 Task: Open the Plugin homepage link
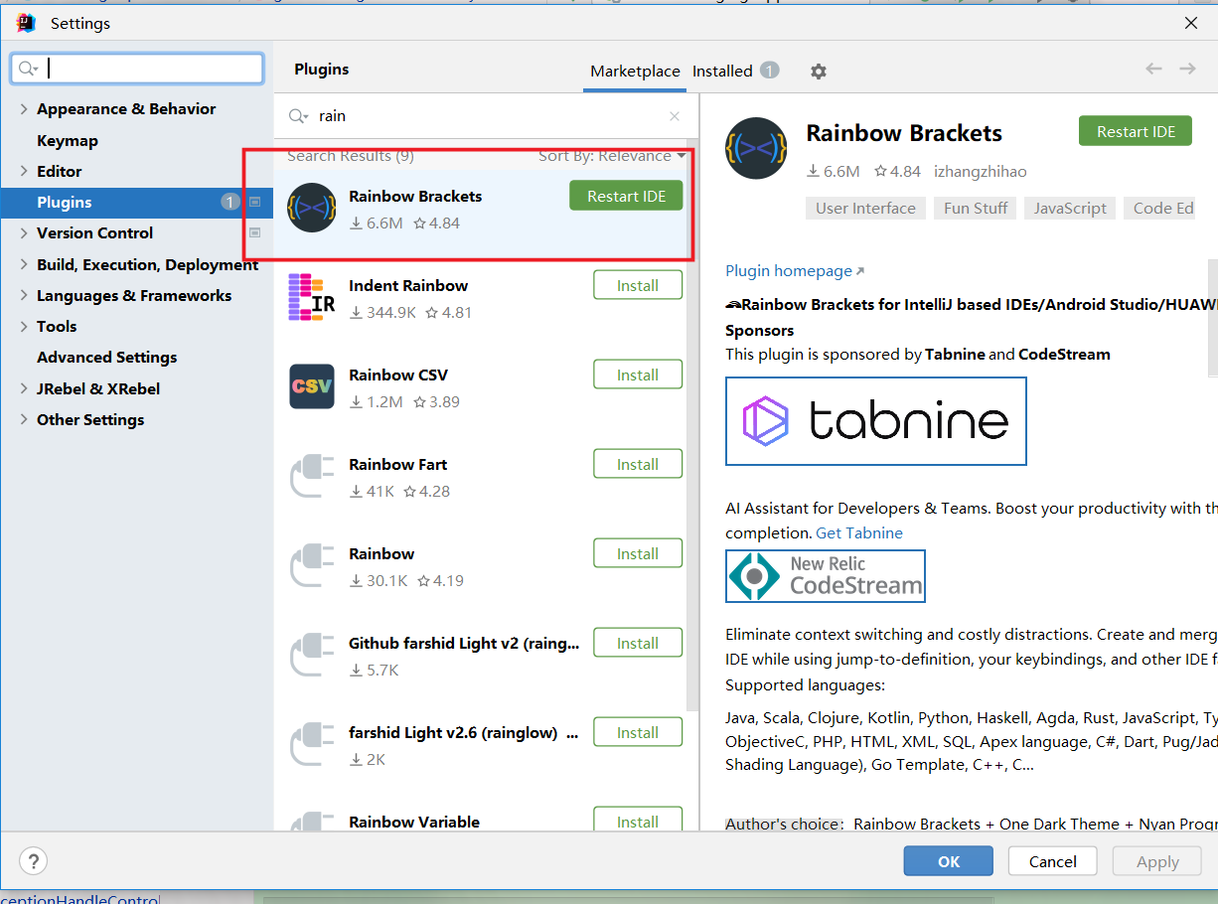[x=795, y=271]
